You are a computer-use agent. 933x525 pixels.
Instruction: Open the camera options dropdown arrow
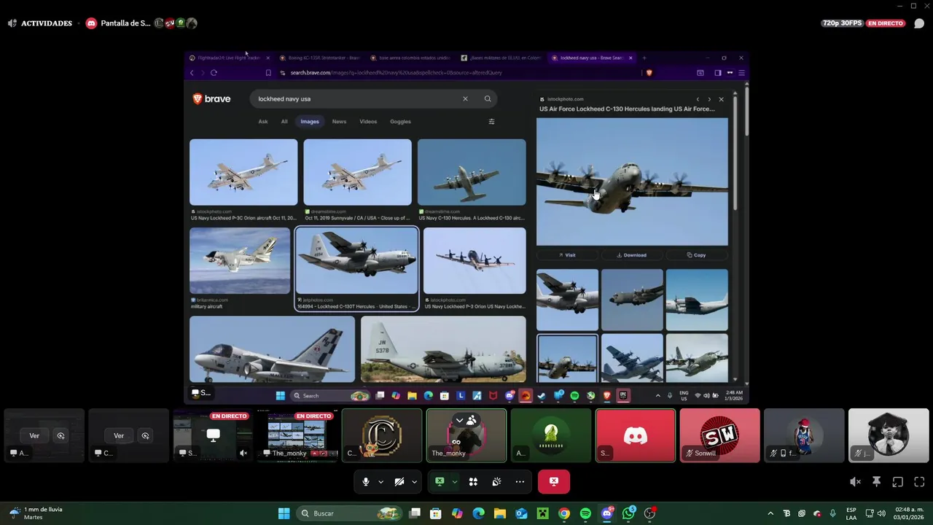pyautogui.click(x=414, y=482)
